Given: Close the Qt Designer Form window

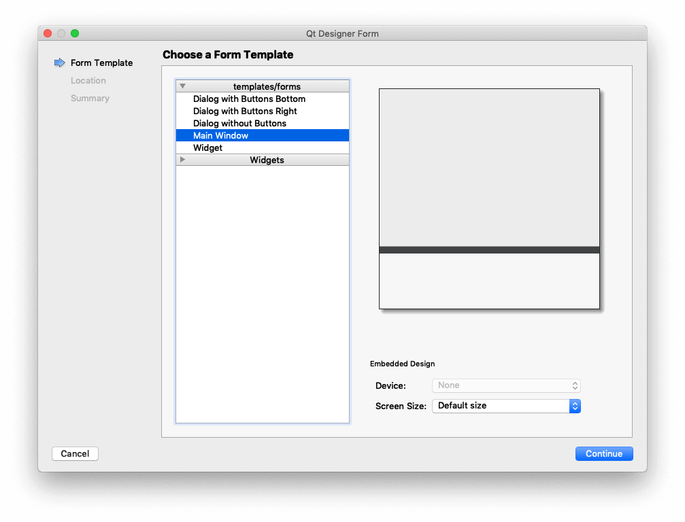Looking at the screenshot, I should 48,33.
